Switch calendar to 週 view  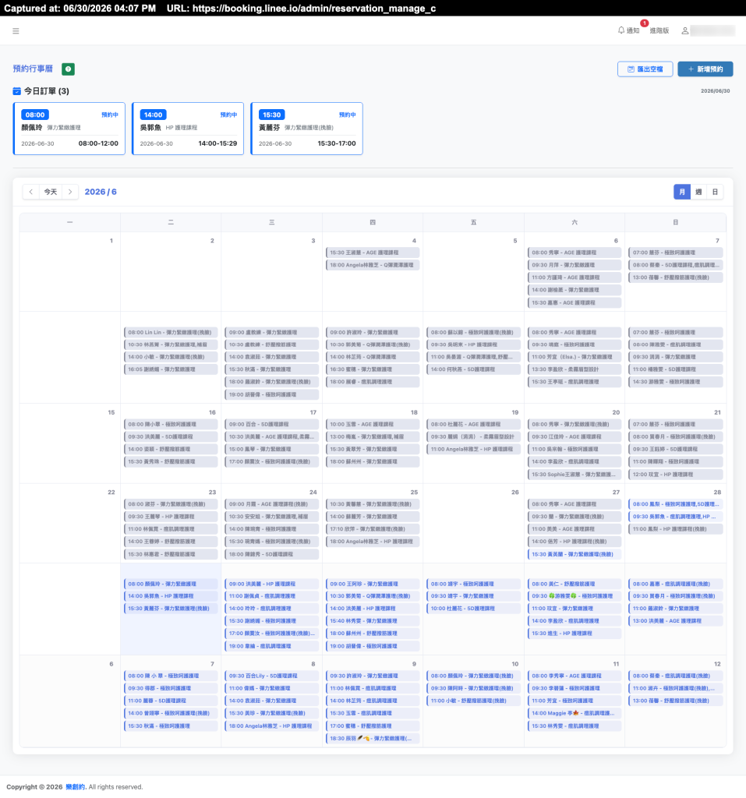point(698,192)
